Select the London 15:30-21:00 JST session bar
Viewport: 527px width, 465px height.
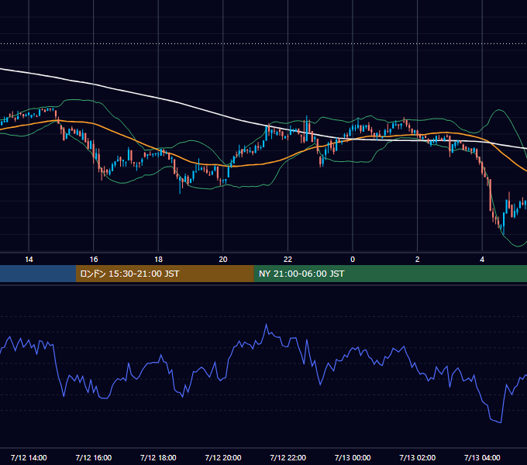164,274
